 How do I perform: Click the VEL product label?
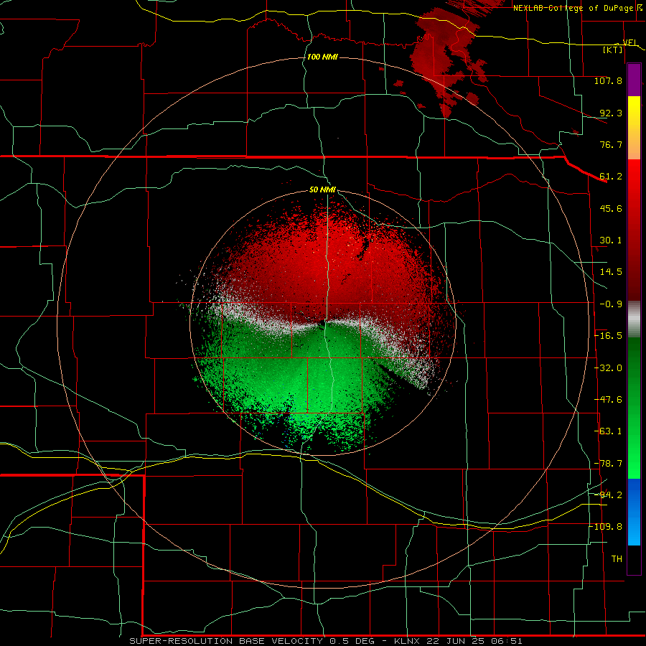(630, 42)
